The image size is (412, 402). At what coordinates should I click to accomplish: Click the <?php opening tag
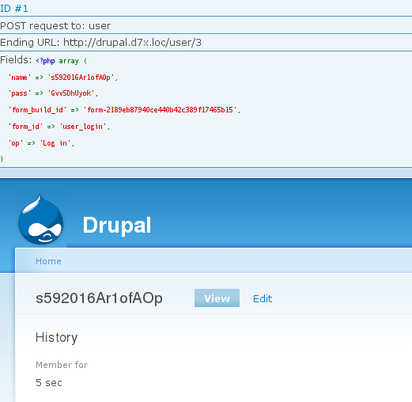[x=45, y=61]
